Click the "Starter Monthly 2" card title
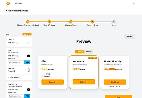Viewport: 142px width, 98px height. (113, 61)
